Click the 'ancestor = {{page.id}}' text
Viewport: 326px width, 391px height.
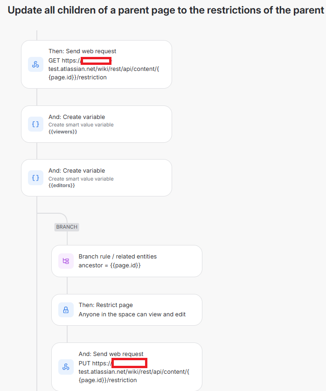pyautogui.click(x=110, y=265)
